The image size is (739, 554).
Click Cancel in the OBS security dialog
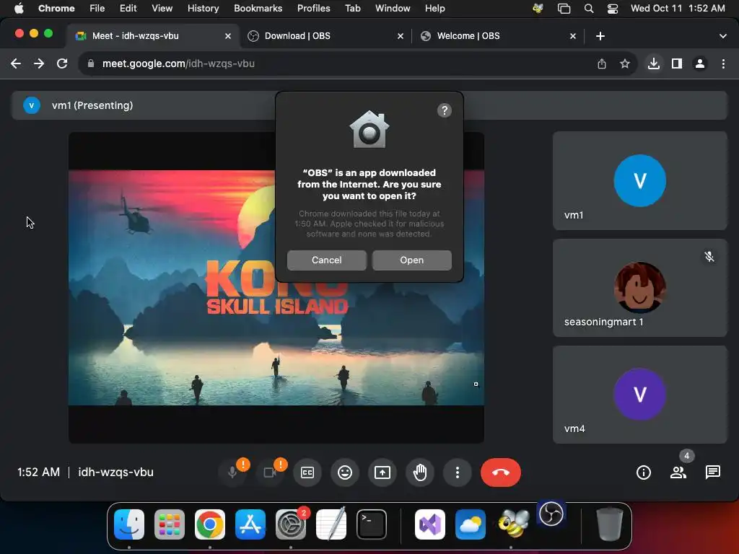(327, 260)
